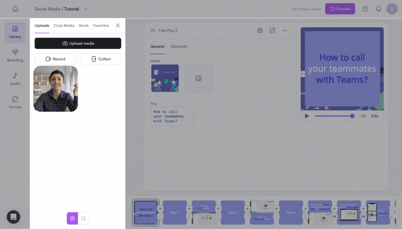Open the Audio panel in sidebar

[x=15, y=79]
